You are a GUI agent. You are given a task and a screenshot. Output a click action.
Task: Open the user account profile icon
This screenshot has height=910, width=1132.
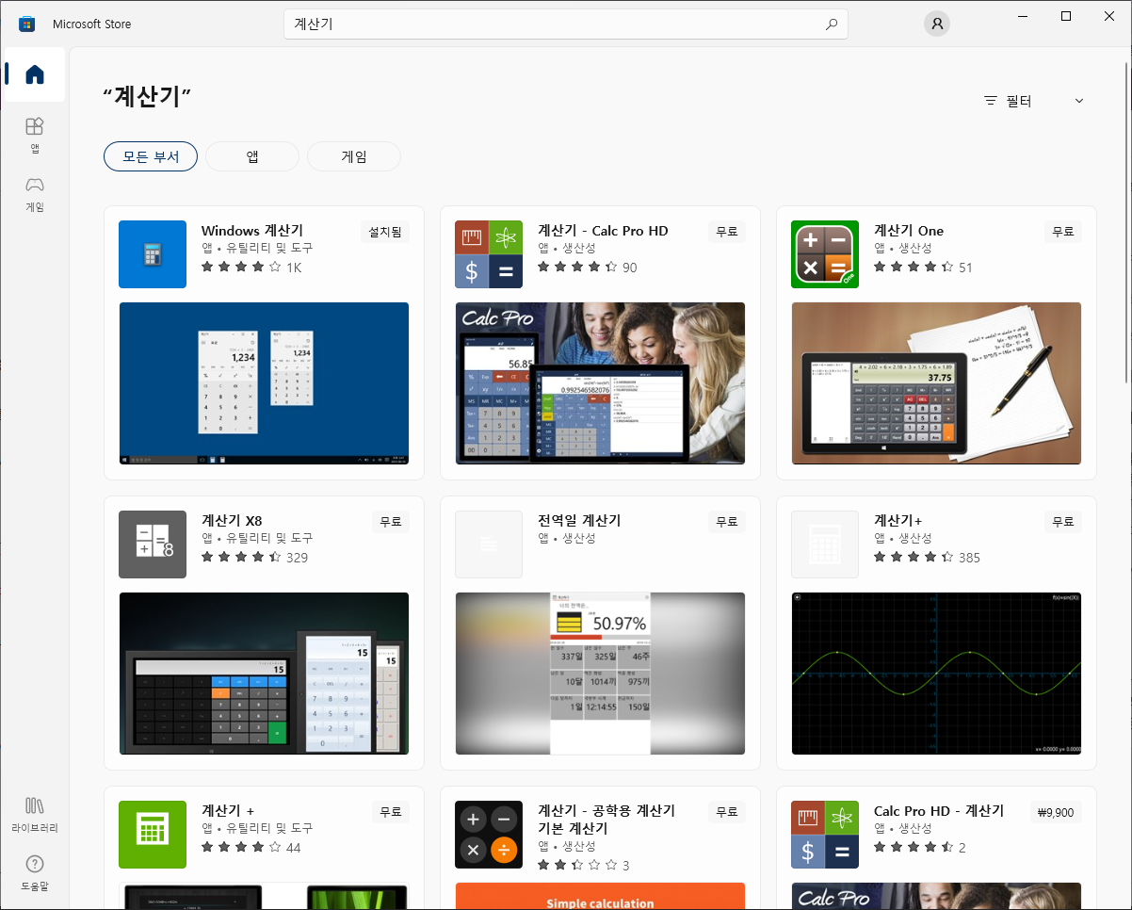pyautogui.click(x=936, y=24)
